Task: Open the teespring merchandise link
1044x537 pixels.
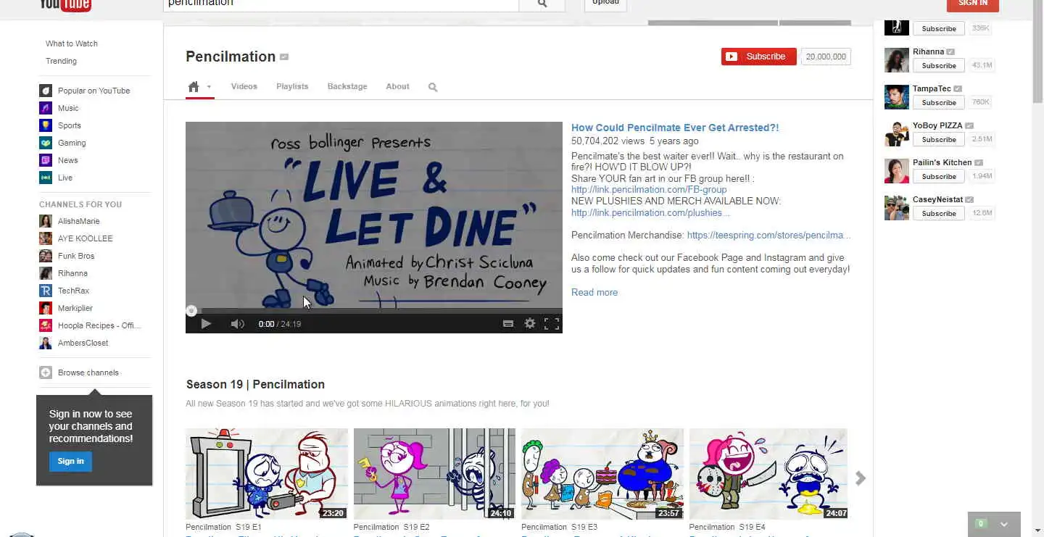Action: click(768, 235)
